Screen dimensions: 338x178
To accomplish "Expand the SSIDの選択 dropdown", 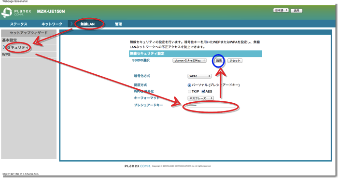I will 189,60.
